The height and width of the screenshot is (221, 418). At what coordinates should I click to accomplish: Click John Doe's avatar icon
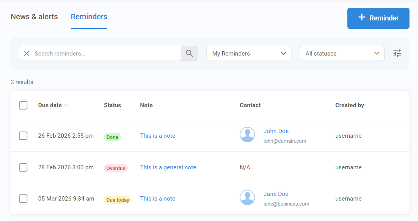(247, 135)
